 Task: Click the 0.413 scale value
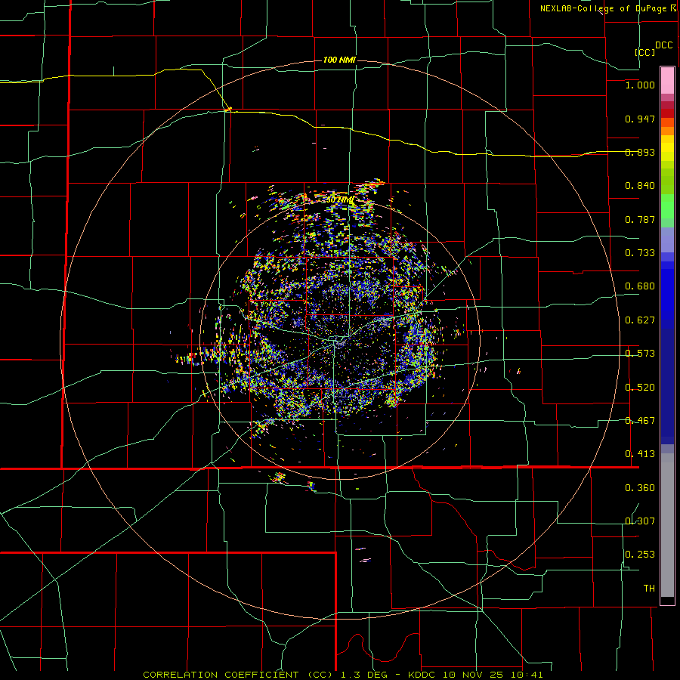tap(640, 454)
